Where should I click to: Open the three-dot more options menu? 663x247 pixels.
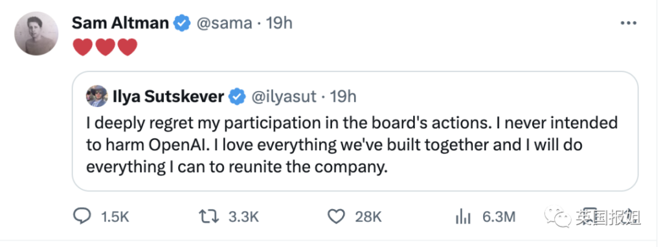[x=628, y=23]
